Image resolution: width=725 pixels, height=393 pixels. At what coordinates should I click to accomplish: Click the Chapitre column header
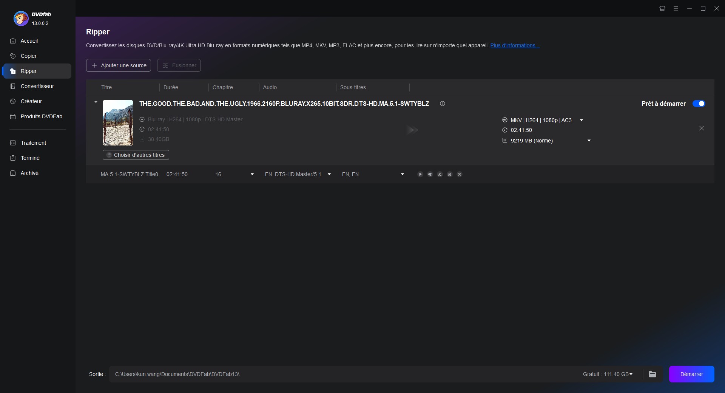pyautogui.click(x=223, y=87)
